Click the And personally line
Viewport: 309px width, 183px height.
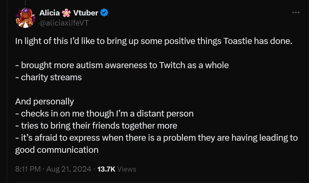[45, 102]
